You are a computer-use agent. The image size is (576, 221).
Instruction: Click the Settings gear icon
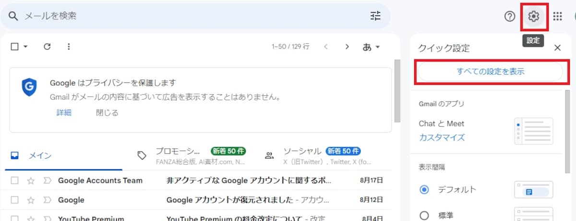tap(534, 16)
